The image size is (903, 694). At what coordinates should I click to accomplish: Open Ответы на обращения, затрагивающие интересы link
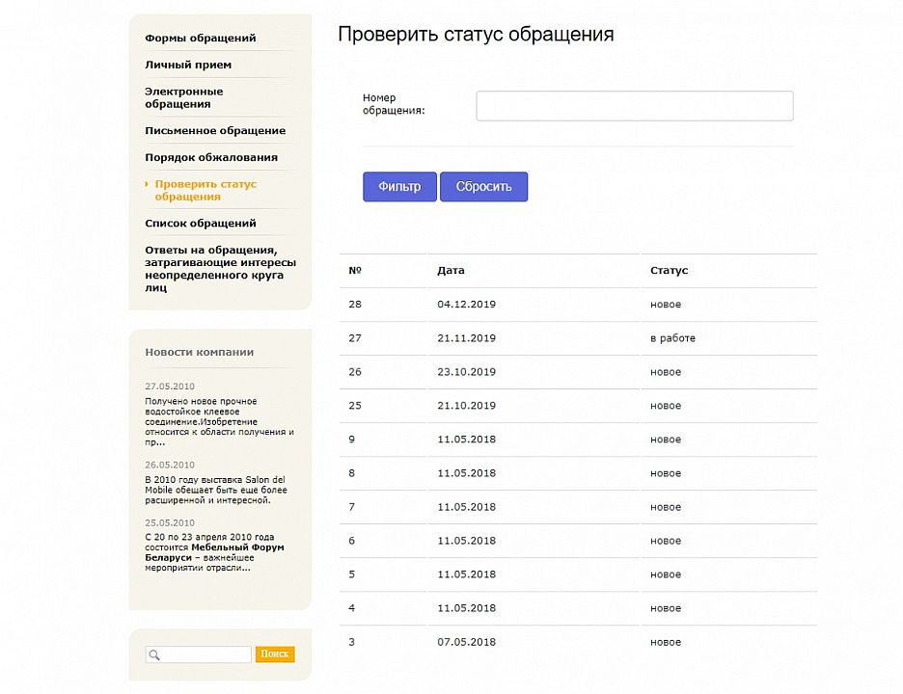(x=221, y=269)
